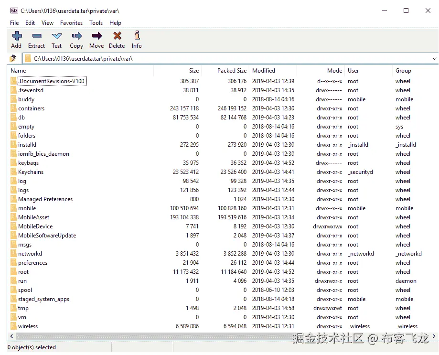Click the daemon group value
The image size is (439, 355).
(406, 281)
